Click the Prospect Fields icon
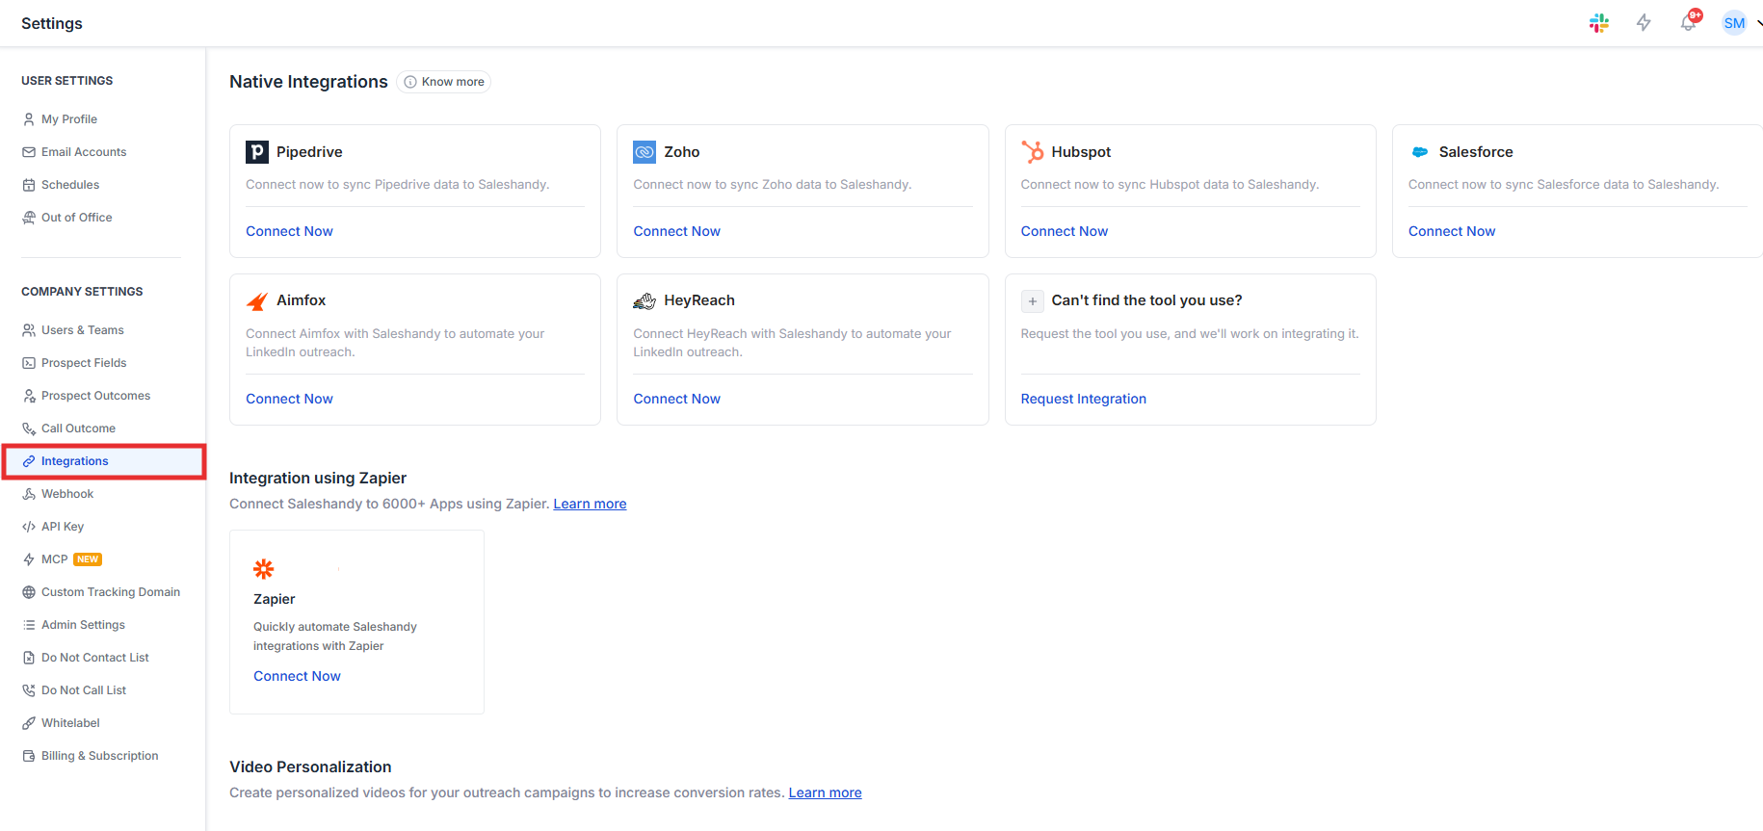This screenshot has height=831, width=1763. pos(29,363)
